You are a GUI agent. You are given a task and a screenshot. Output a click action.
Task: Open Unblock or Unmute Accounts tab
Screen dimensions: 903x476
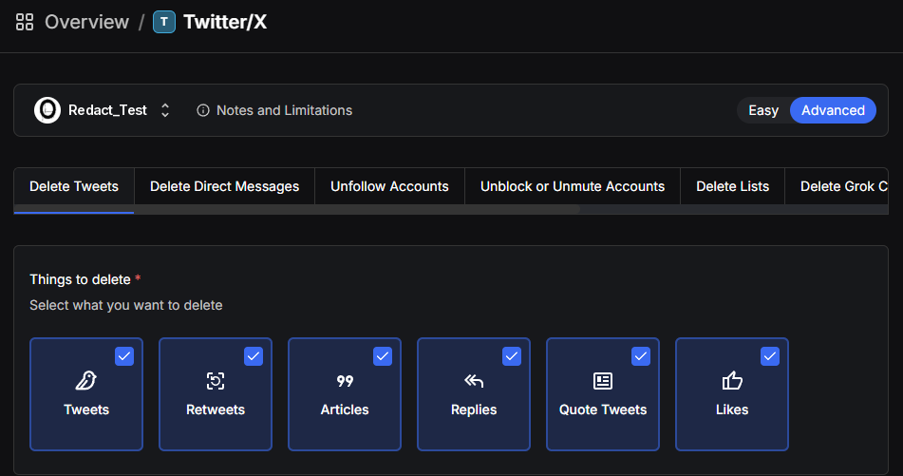click(573, 186)
